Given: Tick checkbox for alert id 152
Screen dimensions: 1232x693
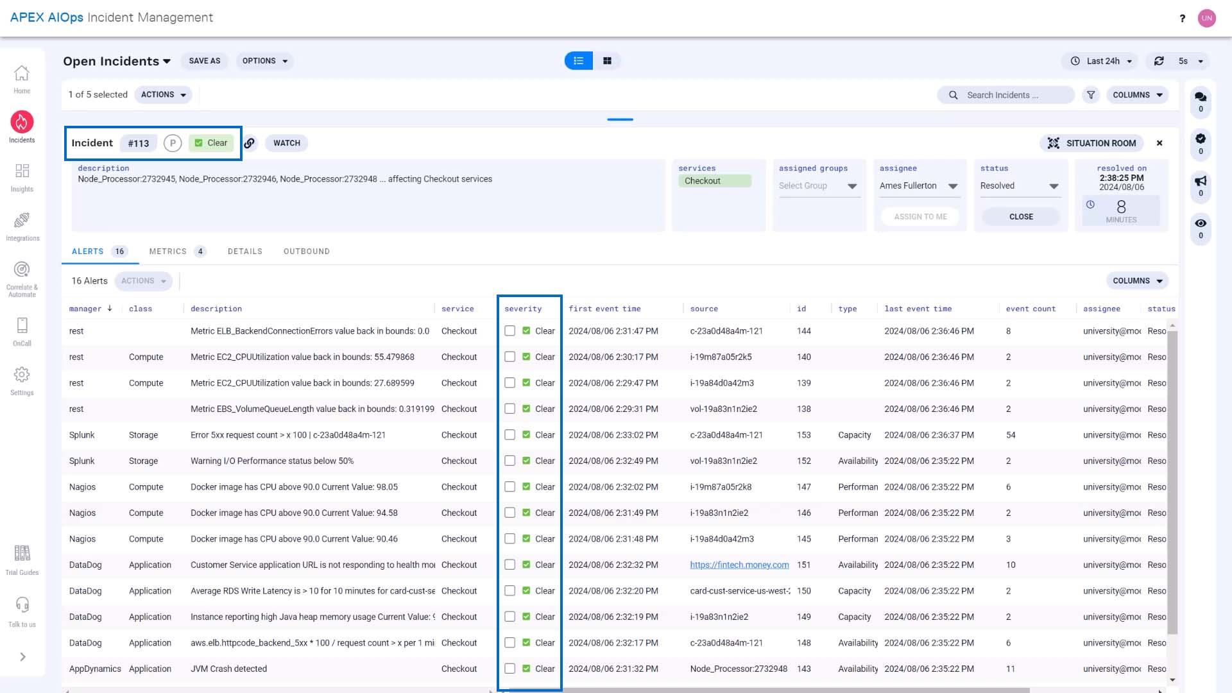Looking at the screenshot, I should [509, 461].
